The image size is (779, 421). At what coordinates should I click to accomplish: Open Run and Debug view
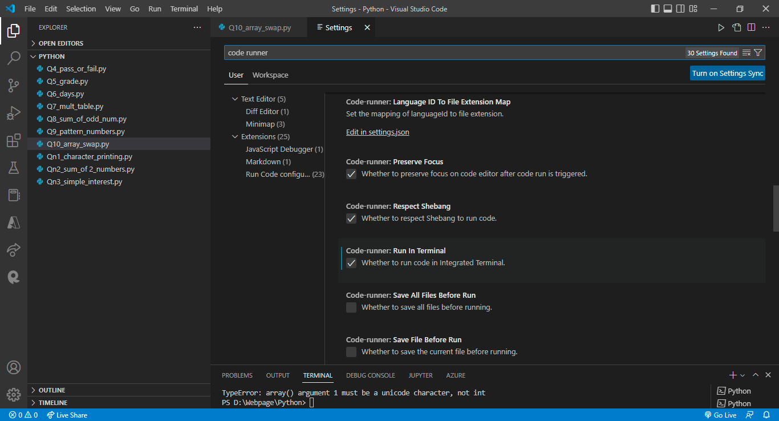point(14,113)
